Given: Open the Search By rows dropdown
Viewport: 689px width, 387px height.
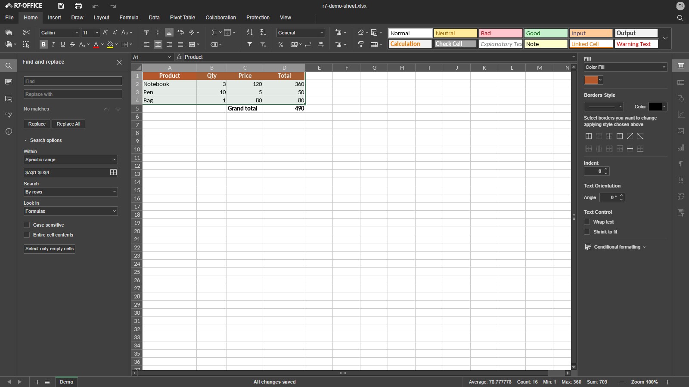Looking at the screenshot, I should (71, 192).
